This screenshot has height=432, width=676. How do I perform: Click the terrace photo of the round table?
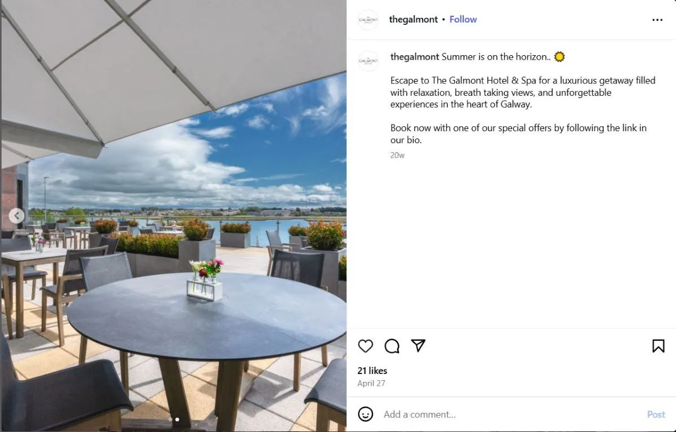(174, 216)
